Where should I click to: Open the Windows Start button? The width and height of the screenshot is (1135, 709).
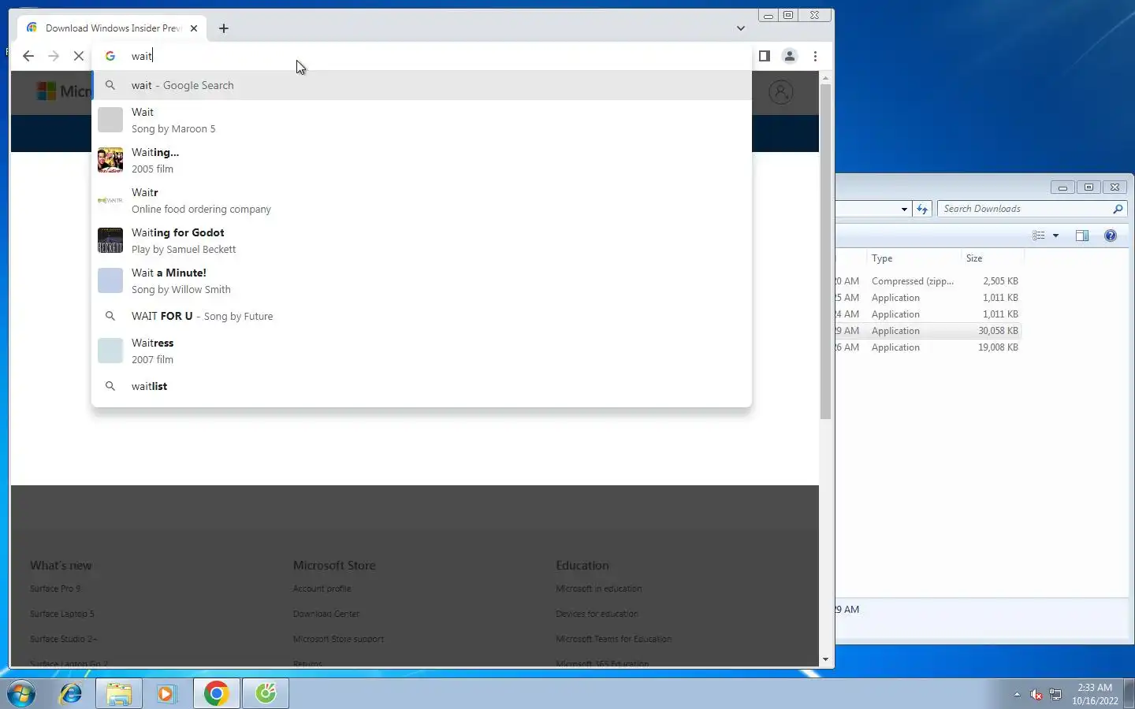point(21,693)
